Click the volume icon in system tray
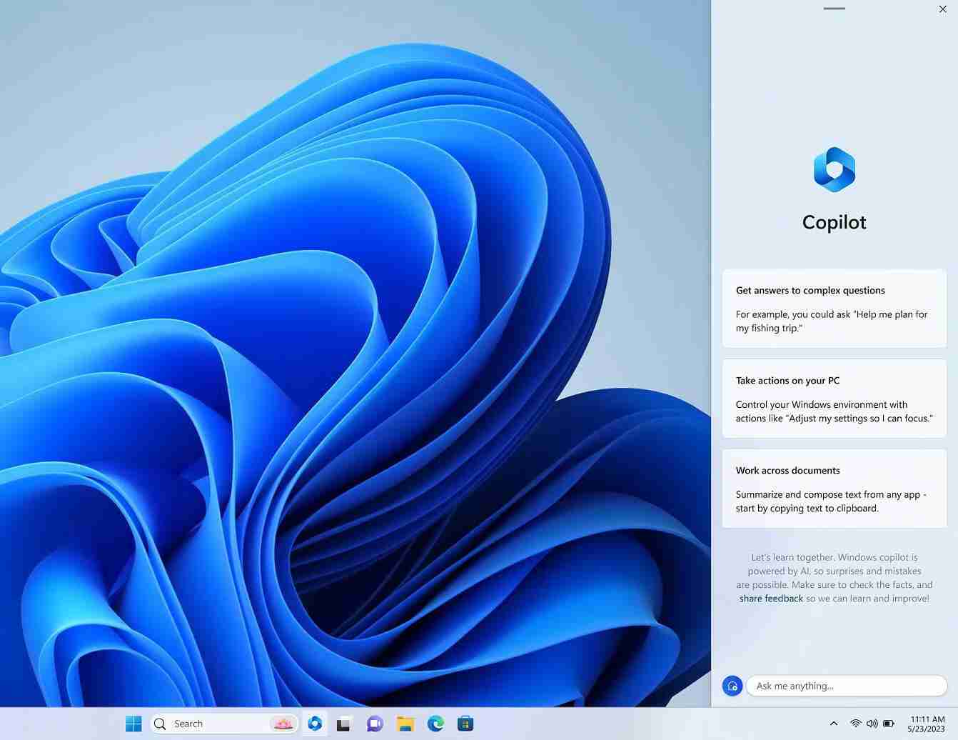Screen dimensions: 958x740 (872, 723)
